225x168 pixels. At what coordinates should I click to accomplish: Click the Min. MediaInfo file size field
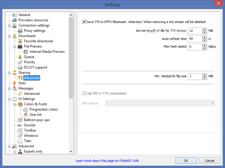(x=195, y=76)
